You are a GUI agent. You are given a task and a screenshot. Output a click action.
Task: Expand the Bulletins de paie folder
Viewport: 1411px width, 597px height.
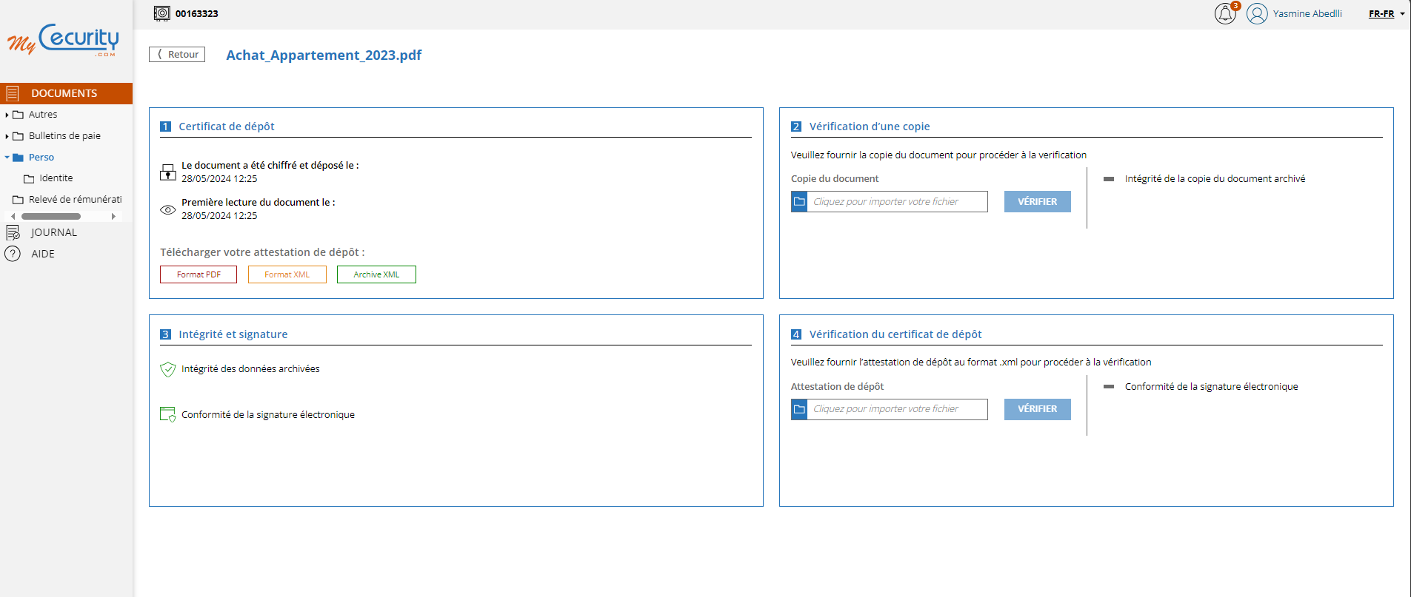click(7, 136)
